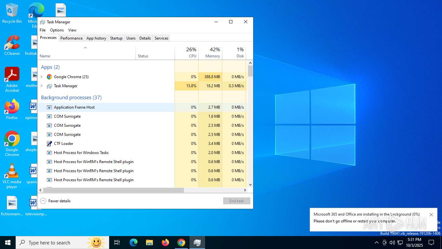Open Adobe Acrobat desktop shortcut
442x249 pixels.
pyautogui.click(x=12, y=80)
